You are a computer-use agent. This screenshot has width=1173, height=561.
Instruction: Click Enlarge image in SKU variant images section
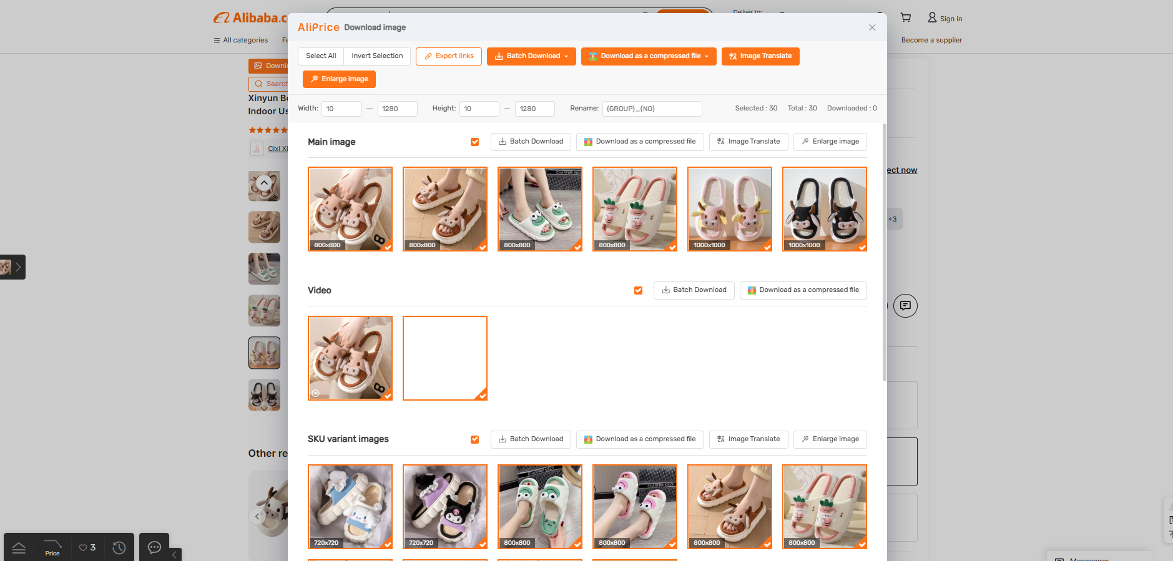click(x=830, y=439)
